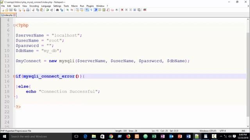250x140 pixels.
Task: Create a new document with New toolbar icon
Action: coord(3,10)
